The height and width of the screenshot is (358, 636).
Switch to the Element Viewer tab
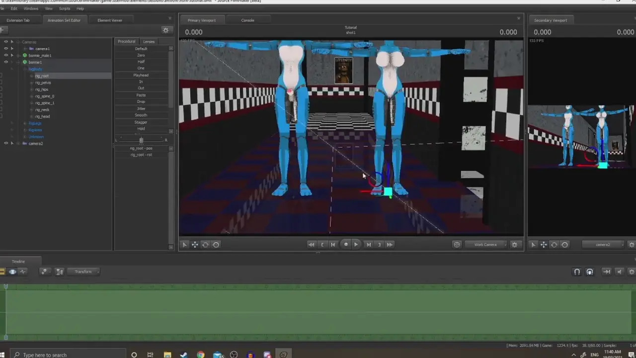pos(110,20)
